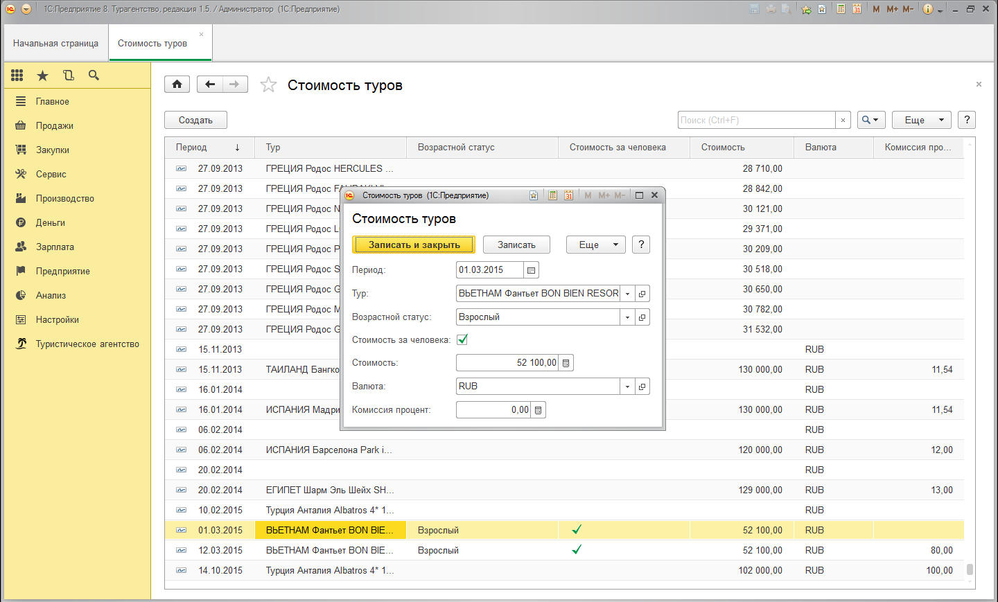The height and width of the screenshot is (602, 998).
Task: Click the checkmark in the 12.03.2015 row
Action: tap(577, 550)
